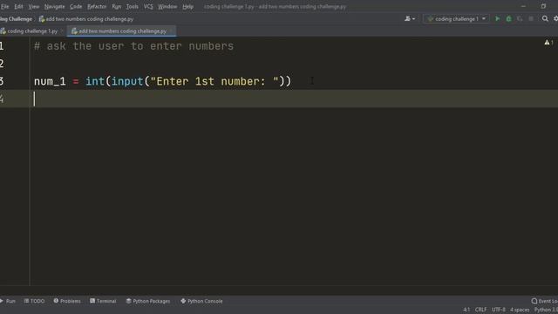Open the Run tool window
Viewport: 558px width, 314px height.
coord(8,301)
